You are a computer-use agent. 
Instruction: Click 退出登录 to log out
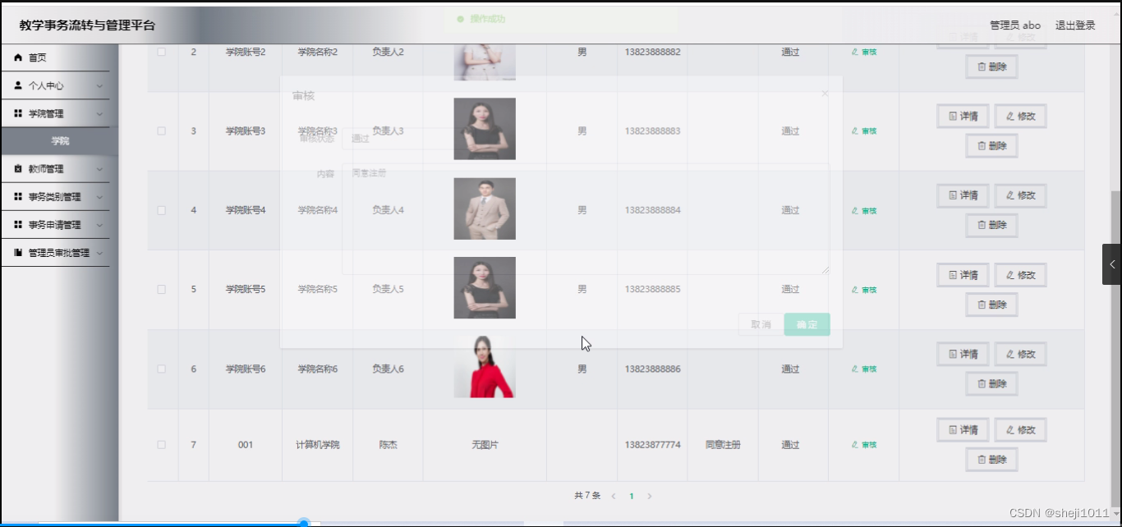[1075, 25]
